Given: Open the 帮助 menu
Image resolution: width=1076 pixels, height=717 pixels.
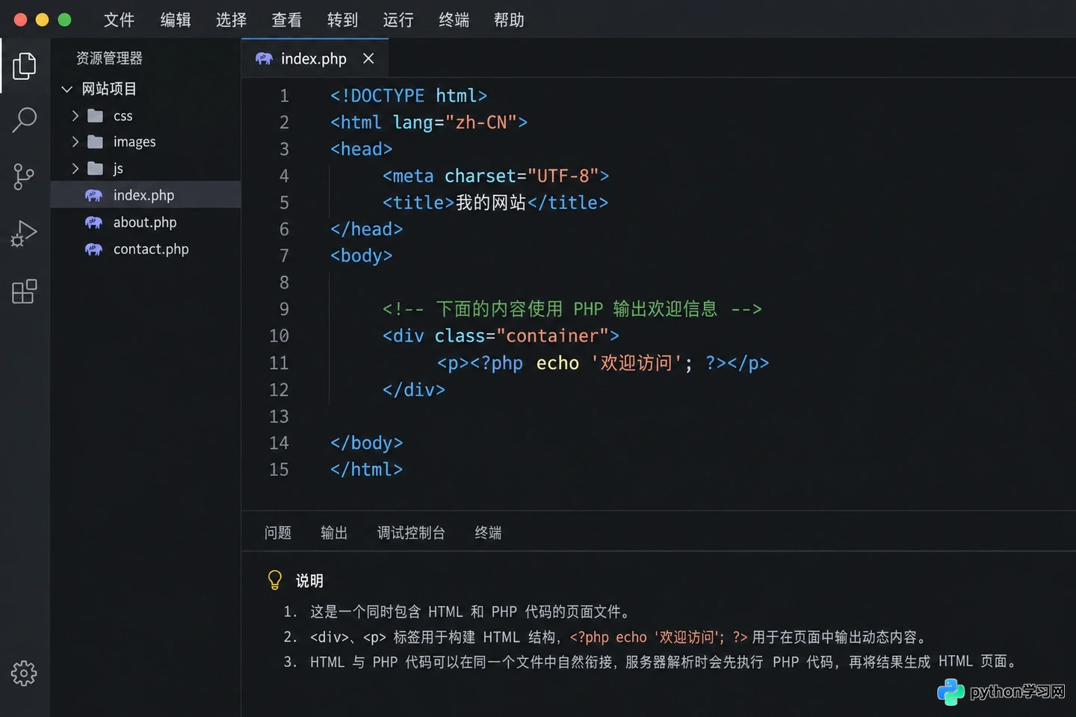Looking at the screenshot, I should point(509,20).
